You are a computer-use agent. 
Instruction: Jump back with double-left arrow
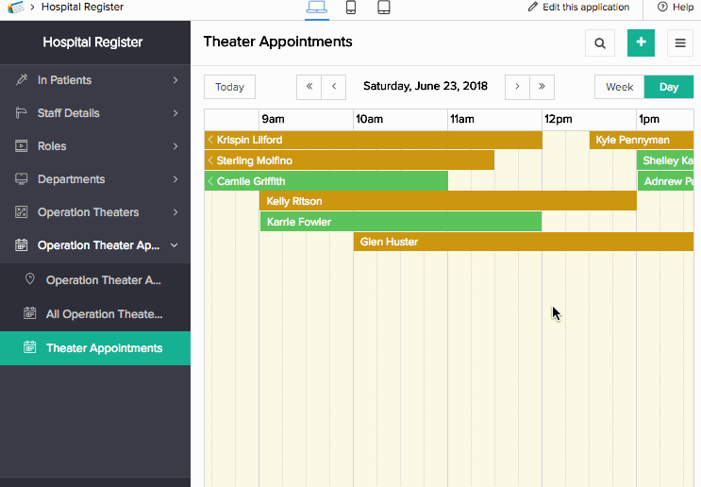[x=309, y=87]
